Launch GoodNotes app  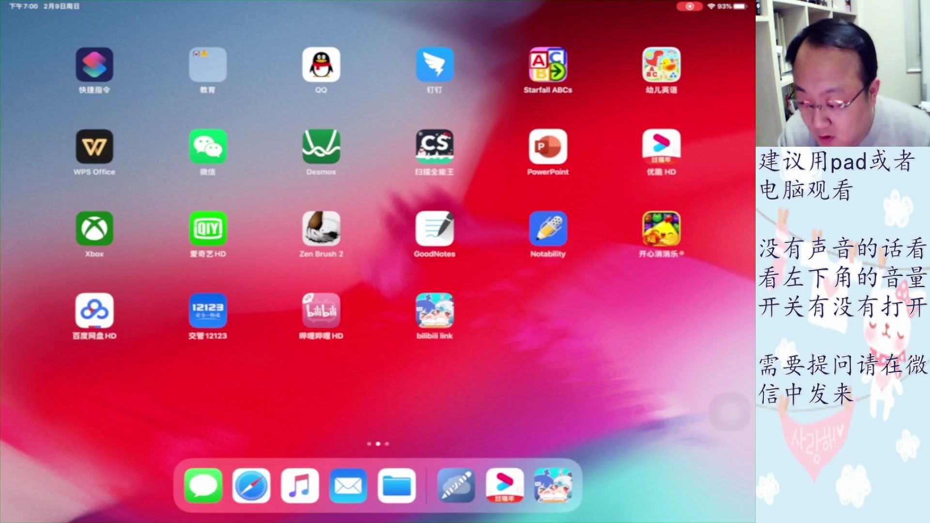coord(434,229)
